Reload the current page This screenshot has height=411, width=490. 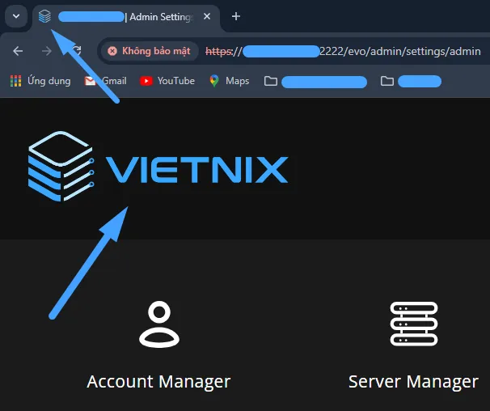coord(77,51)
